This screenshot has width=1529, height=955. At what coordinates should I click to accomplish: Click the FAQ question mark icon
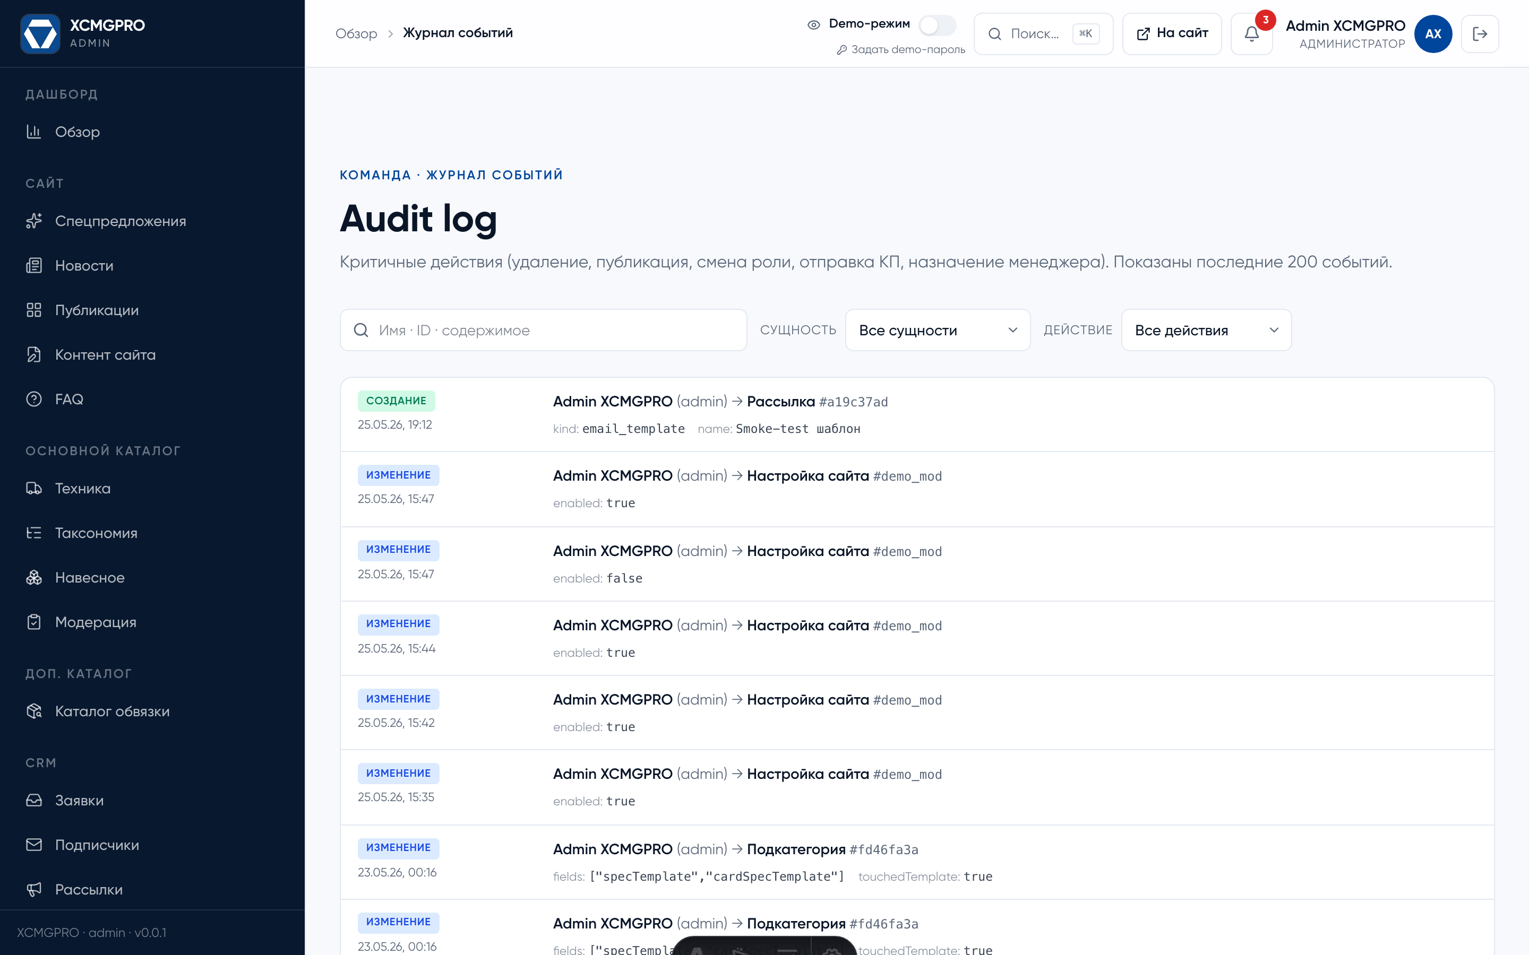click(x=34, y=399)
